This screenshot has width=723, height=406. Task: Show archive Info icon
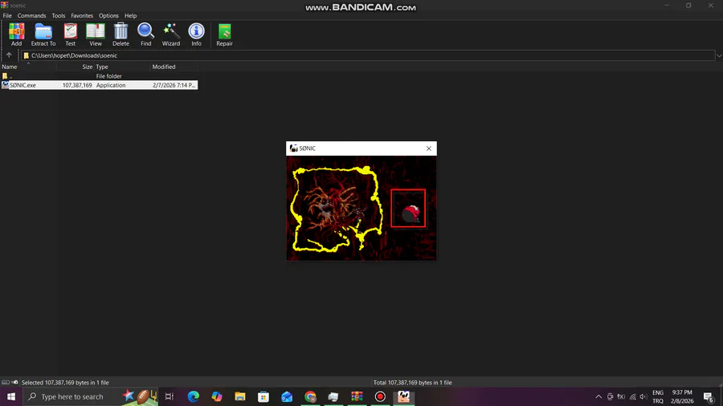(197, 35)
